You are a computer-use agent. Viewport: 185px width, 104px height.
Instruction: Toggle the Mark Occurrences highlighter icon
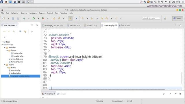tap(70, 18)
